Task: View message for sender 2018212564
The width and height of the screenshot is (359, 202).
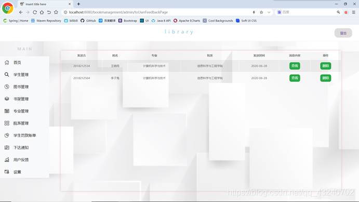Action: (295, 78)
